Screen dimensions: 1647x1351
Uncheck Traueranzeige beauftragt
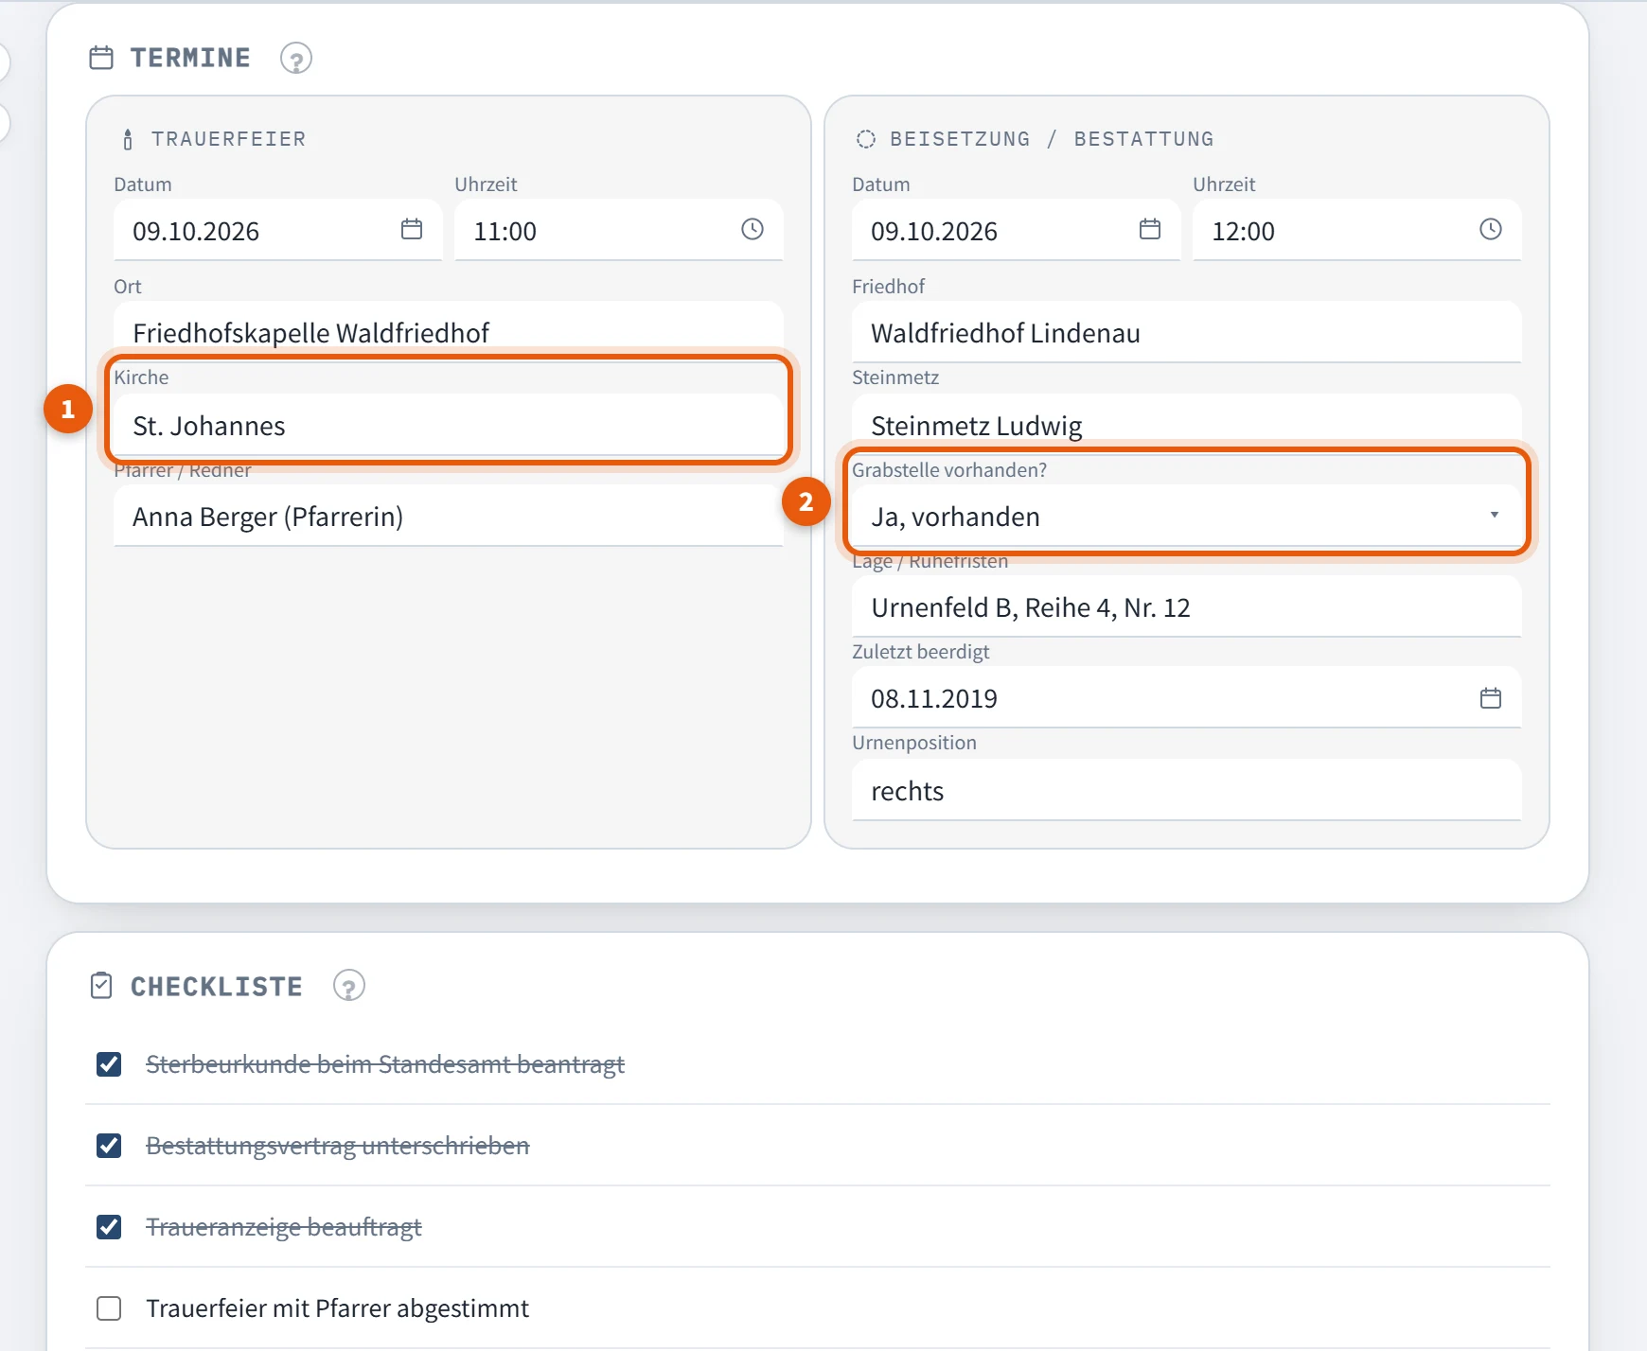coord(109,1227)
